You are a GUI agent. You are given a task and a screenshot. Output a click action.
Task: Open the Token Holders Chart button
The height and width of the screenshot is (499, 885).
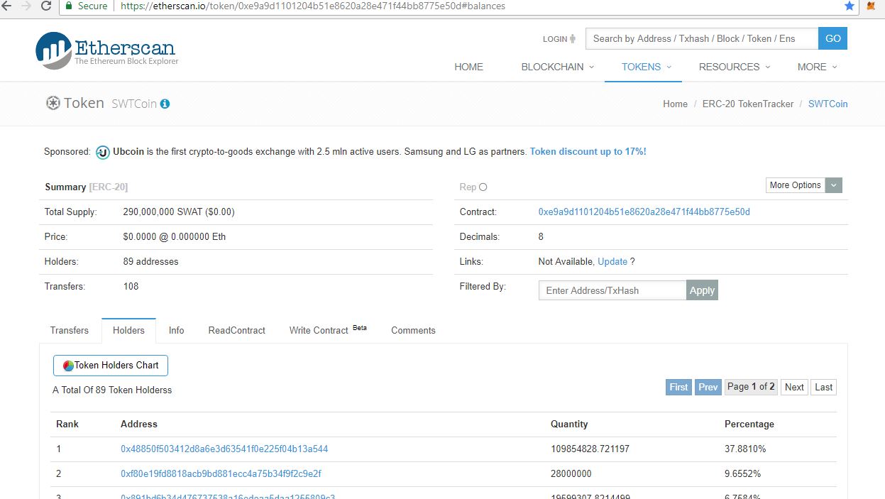click(x=111, y=366)
